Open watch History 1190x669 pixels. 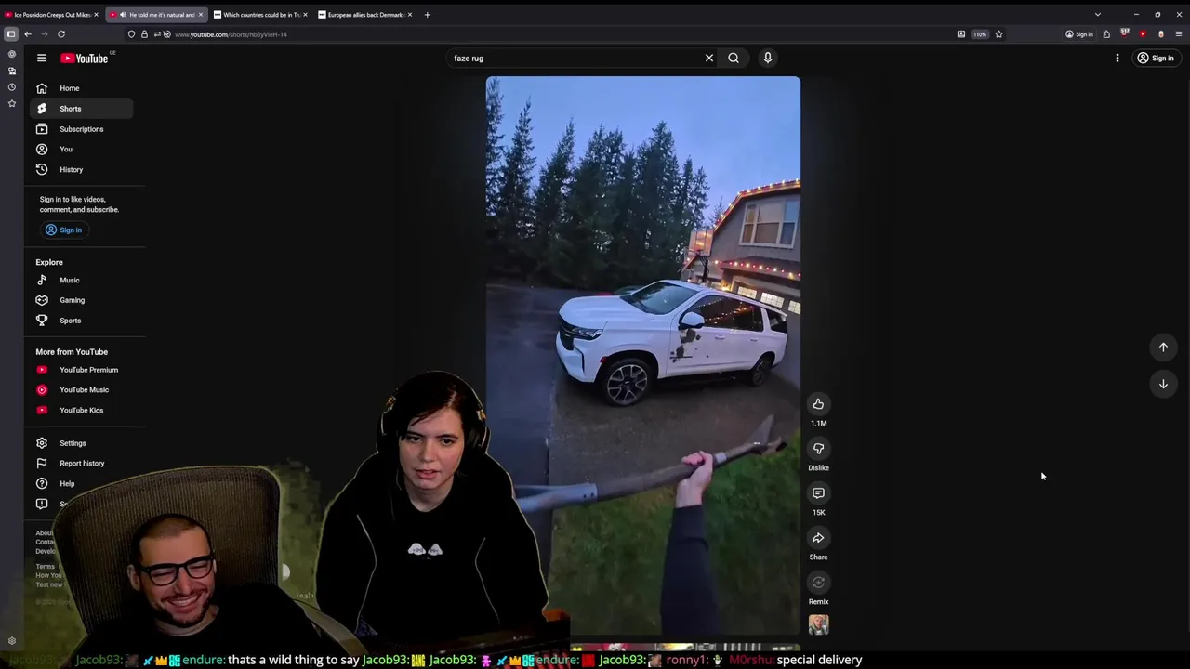81,169
